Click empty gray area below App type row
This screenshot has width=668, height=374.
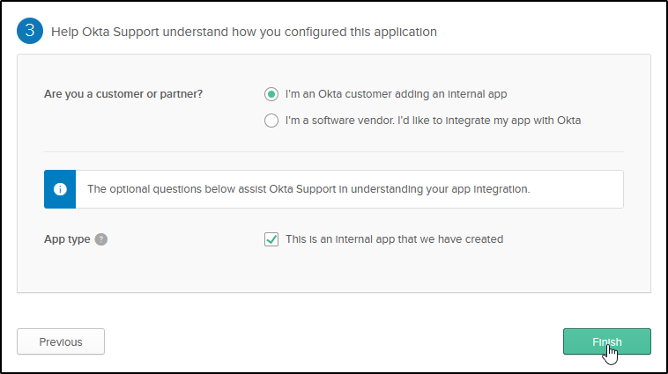click(x=333, y=273)
